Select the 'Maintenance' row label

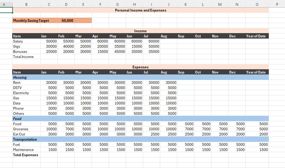coord(23,150)
